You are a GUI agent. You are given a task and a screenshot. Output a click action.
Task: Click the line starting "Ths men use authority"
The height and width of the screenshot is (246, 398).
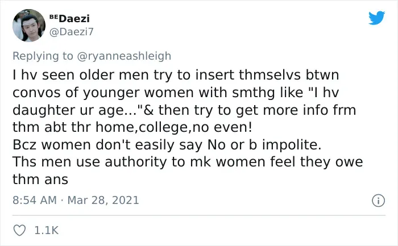(x=188, y=162)
